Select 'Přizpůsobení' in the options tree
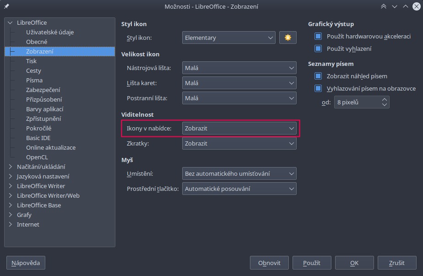This screenshot has width=423, height=276. pos(44,100)
